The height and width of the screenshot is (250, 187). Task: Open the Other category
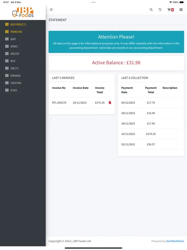(14, 90)
